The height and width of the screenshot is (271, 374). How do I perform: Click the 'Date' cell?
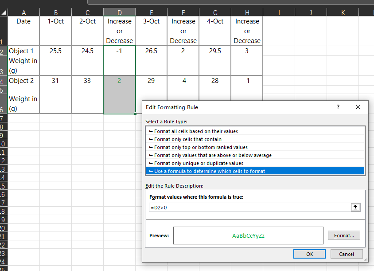point(23,31)
